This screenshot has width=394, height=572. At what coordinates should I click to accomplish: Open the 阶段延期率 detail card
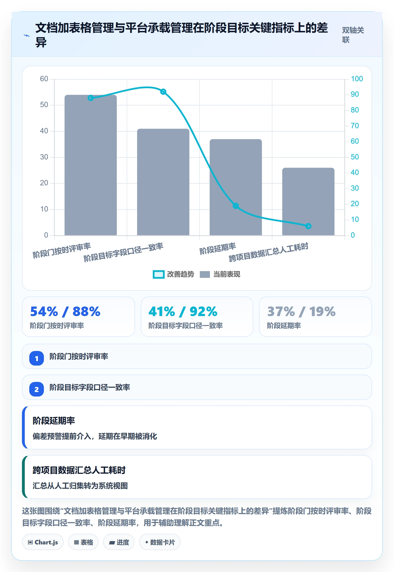[197, 427]
